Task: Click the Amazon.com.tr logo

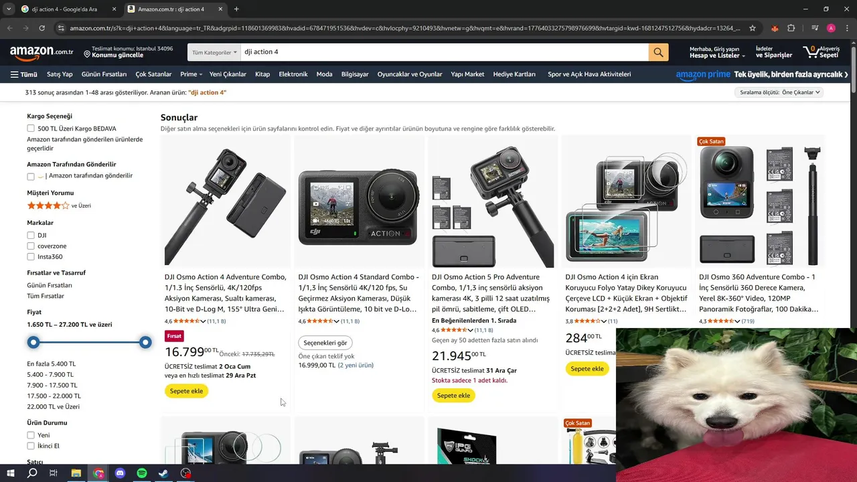Action: coord(42,52)
